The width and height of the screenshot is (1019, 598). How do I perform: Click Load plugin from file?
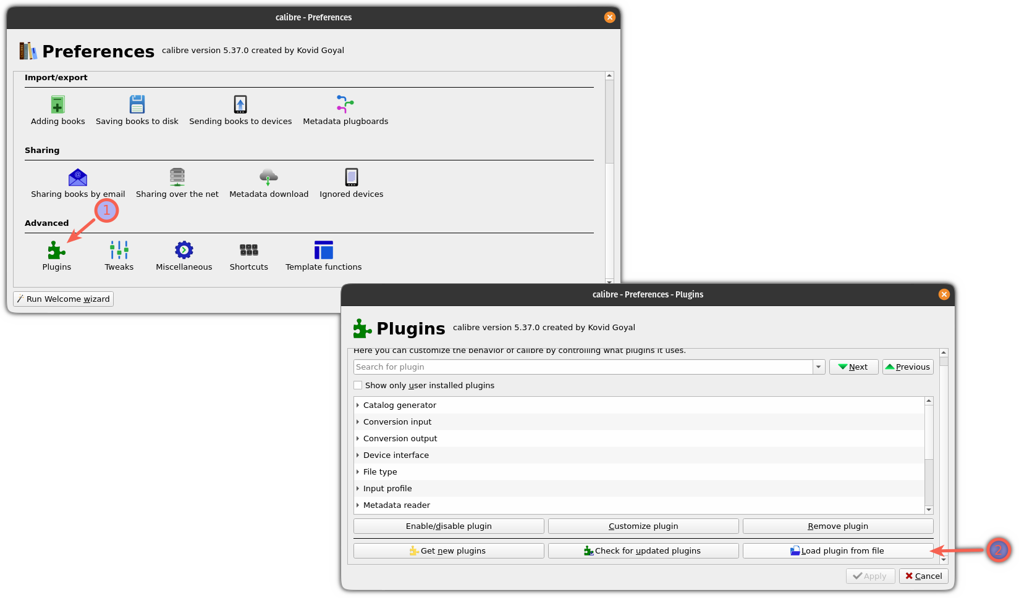coord(837,550)
